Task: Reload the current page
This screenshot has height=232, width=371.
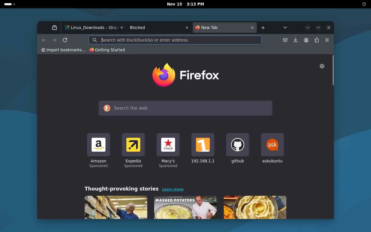Action: 65,40
